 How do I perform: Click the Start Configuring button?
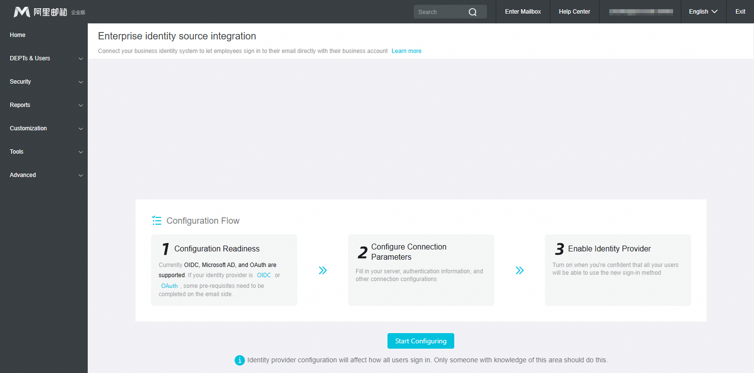point(421,341)
